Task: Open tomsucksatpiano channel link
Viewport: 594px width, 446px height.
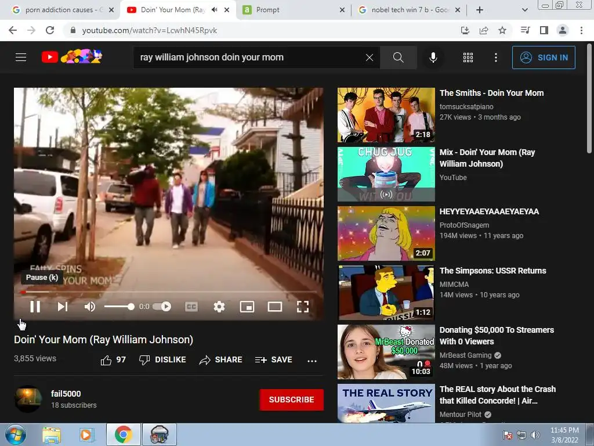Action: (x=466, y=107)
